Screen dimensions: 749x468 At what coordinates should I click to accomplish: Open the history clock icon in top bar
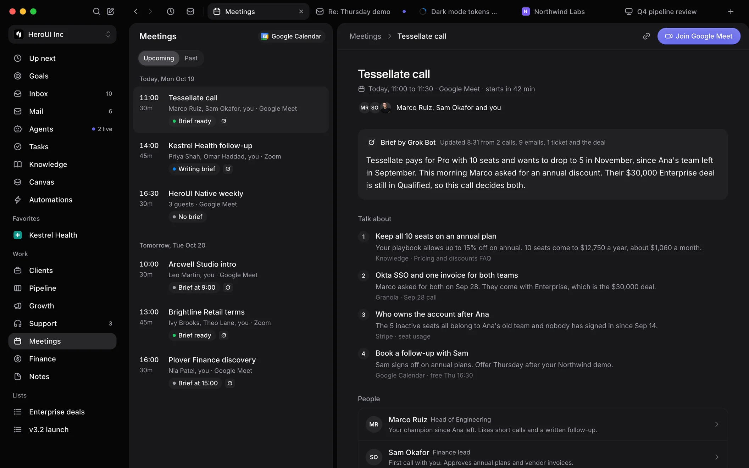point(171,11)
